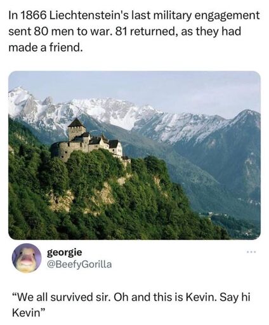This screenshot has width=269, height=325.
Task: Open the @BeefyGorilla handle link
Action: coord(79,264)
